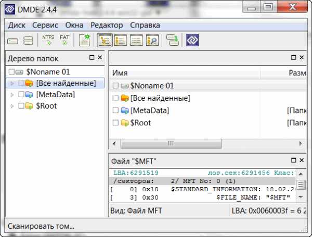This screenshot has width=312, height=237.
Task: Click the $Root folder icon in the tree
Action: (29, 106)
